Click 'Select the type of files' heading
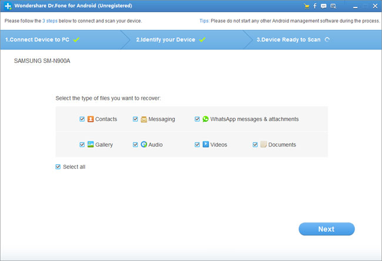Image resolution: width=382 pixels, height=261 pixels. [x=108, y=99]
